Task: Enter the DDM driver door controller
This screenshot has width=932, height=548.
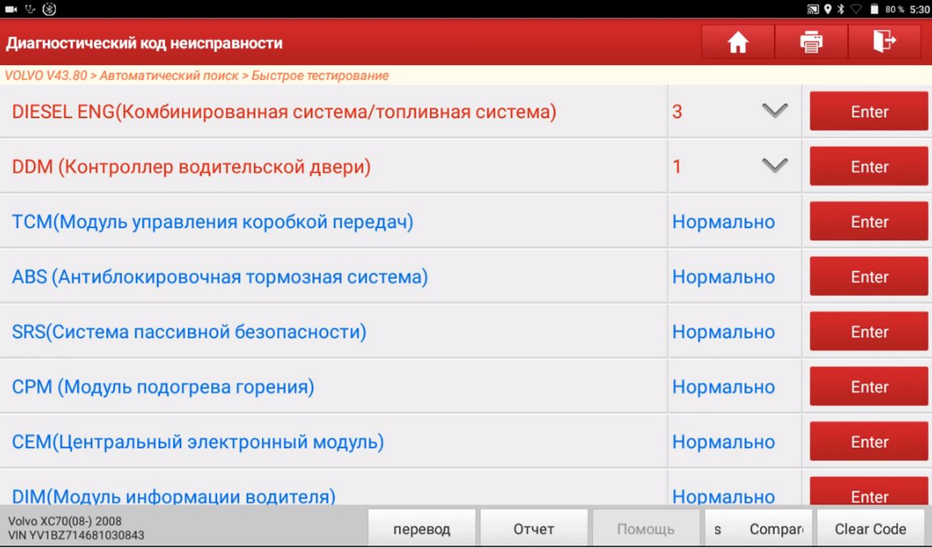Action: click(x=869, y=167)
